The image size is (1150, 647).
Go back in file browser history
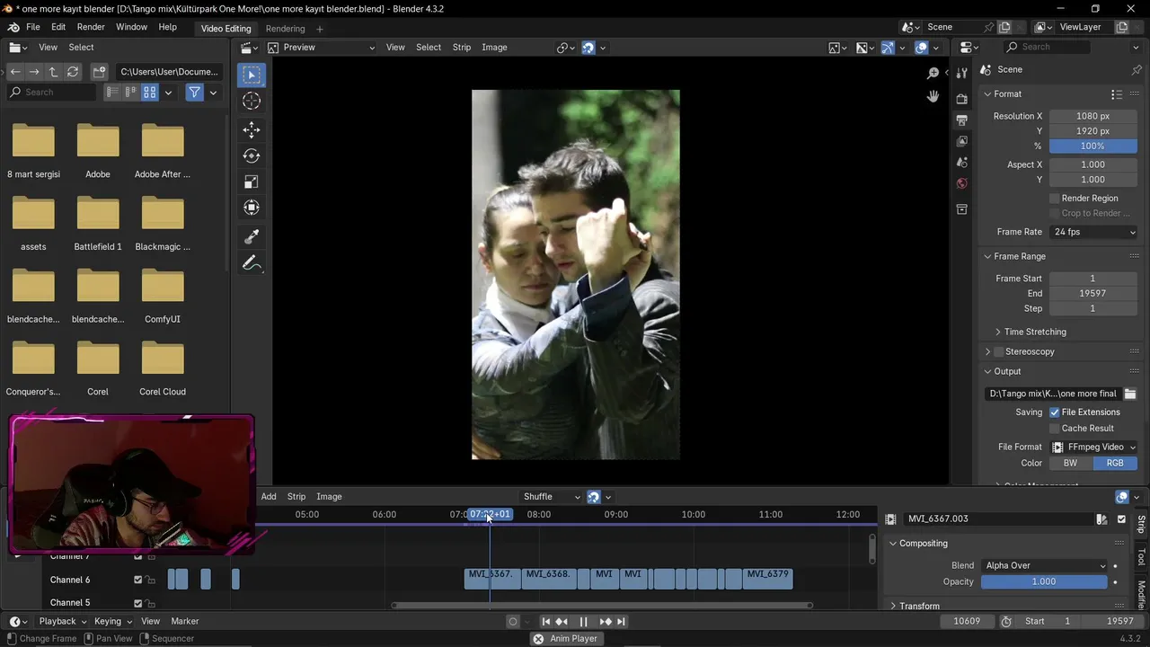click(x=15, y=72)
